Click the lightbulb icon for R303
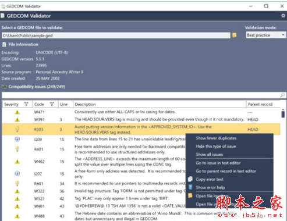 pyautogui.click(x=17, y=129)
